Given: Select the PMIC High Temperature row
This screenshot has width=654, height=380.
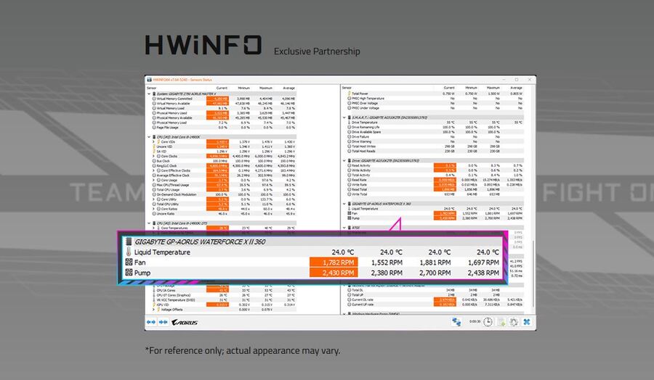Looking at the screenshot, I should tap(434, 99).
